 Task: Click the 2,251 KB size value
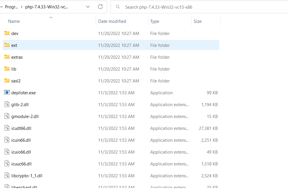click(x=209, y=140)
